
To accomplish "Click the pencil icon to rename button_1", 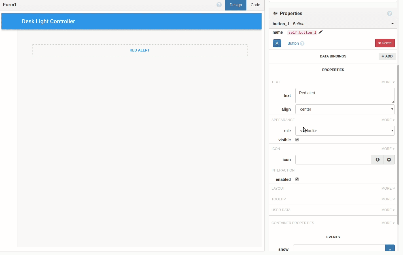I will 321,32.
